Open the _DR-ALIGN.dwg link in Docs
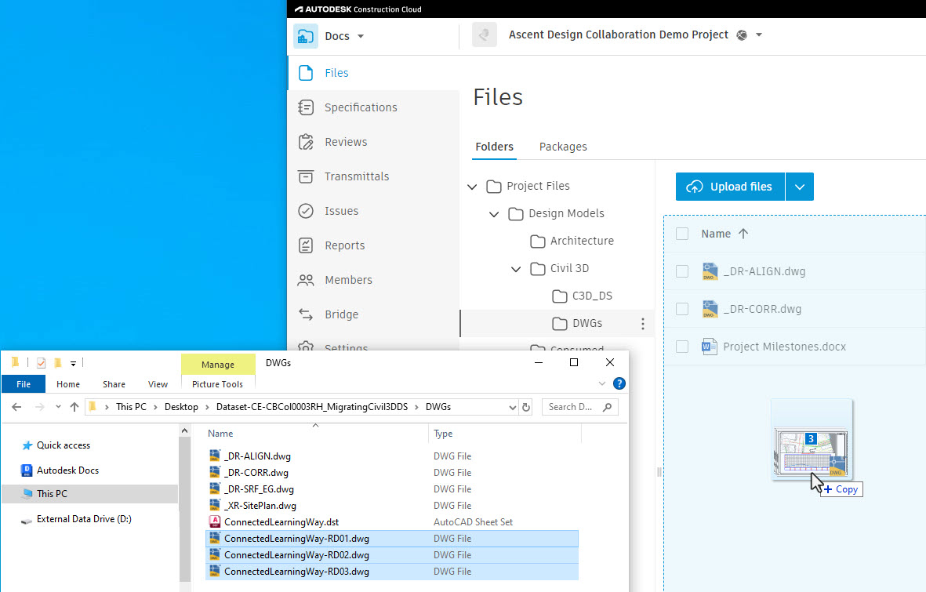This screenshot has width=926, height=592. tap(764, 271)
